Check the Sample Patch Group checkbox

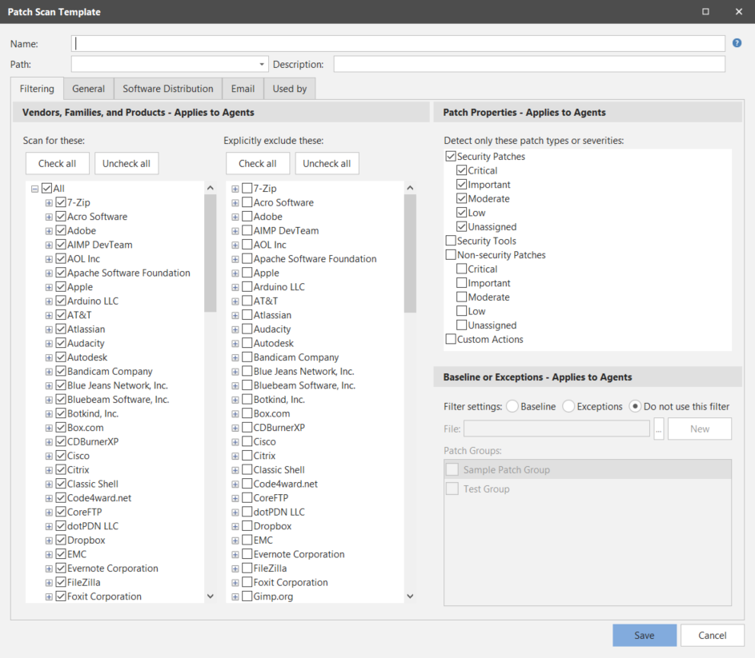(452, 469)
